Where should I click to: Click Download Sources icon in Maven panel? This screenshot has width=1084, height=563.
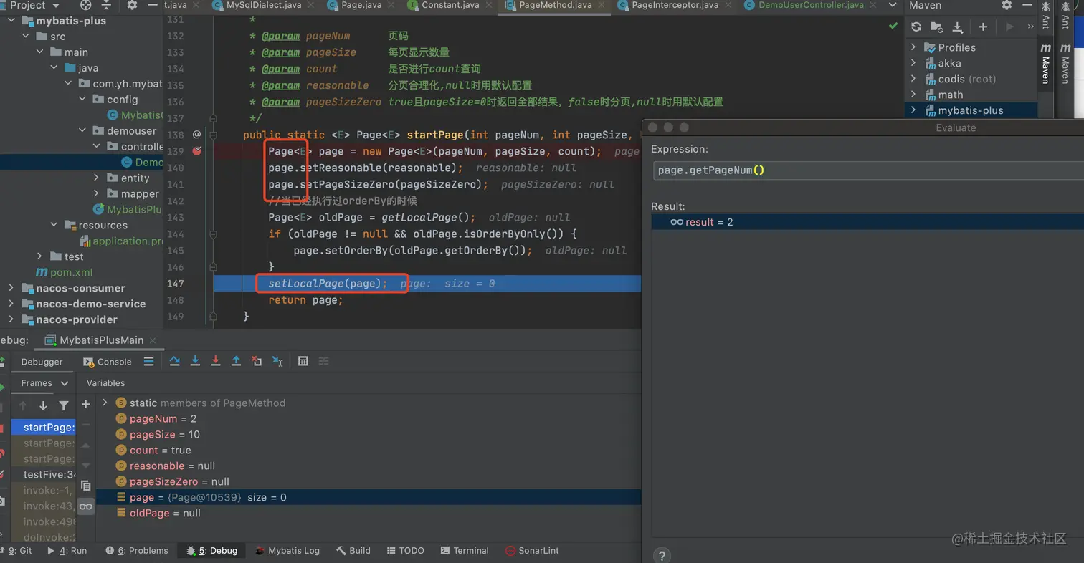pos(957,27)
